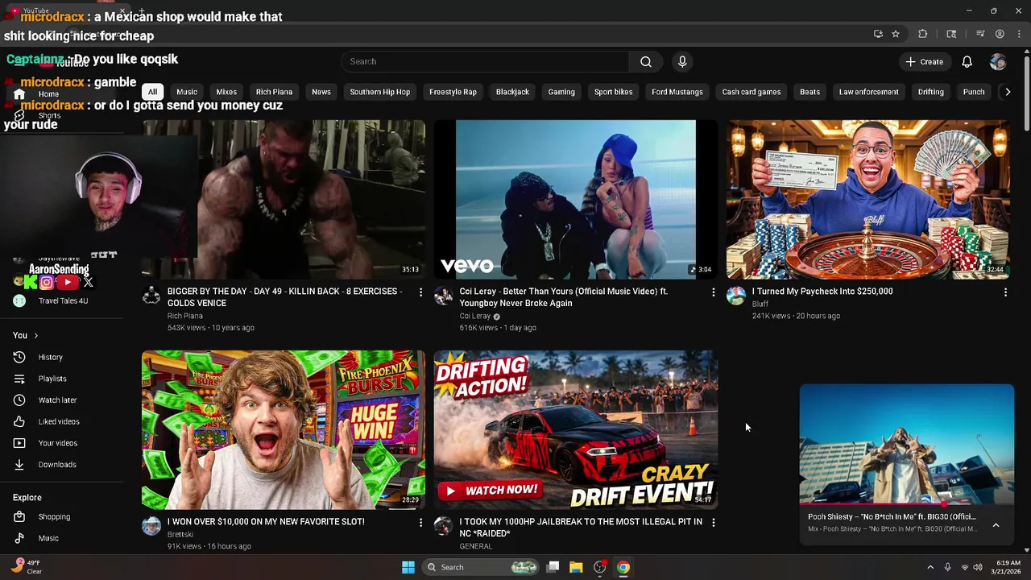Select the Music filter chip

(x=187, y=92)
